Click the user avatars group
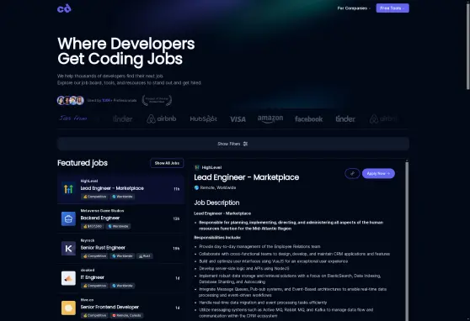 point(71,100)
